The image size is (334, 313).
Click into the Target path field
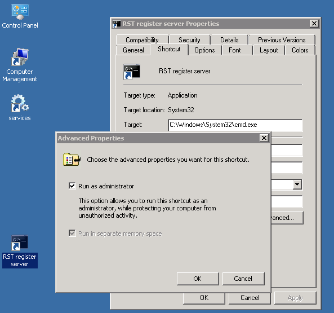point(235,125)
